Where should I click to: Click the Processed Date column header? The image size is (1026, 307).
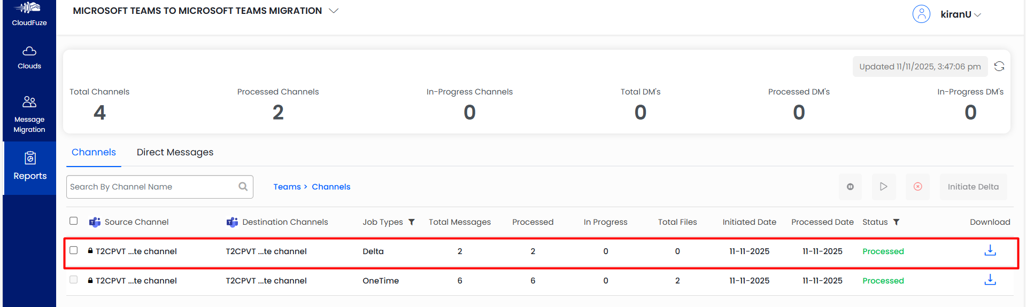pos(822,222)
